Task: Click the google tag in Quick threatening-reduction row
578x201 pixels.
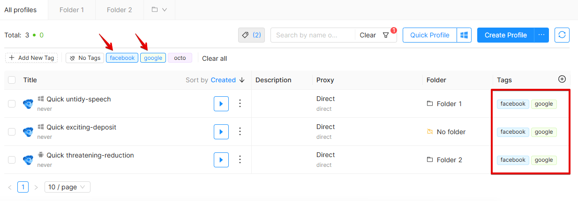Action: pyautogui.click(x=544, y=160)
